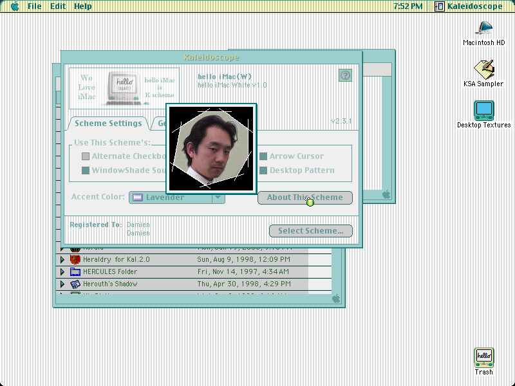
Task: Open the Accent Color Lavender dropdown
Action: (177, 198)
